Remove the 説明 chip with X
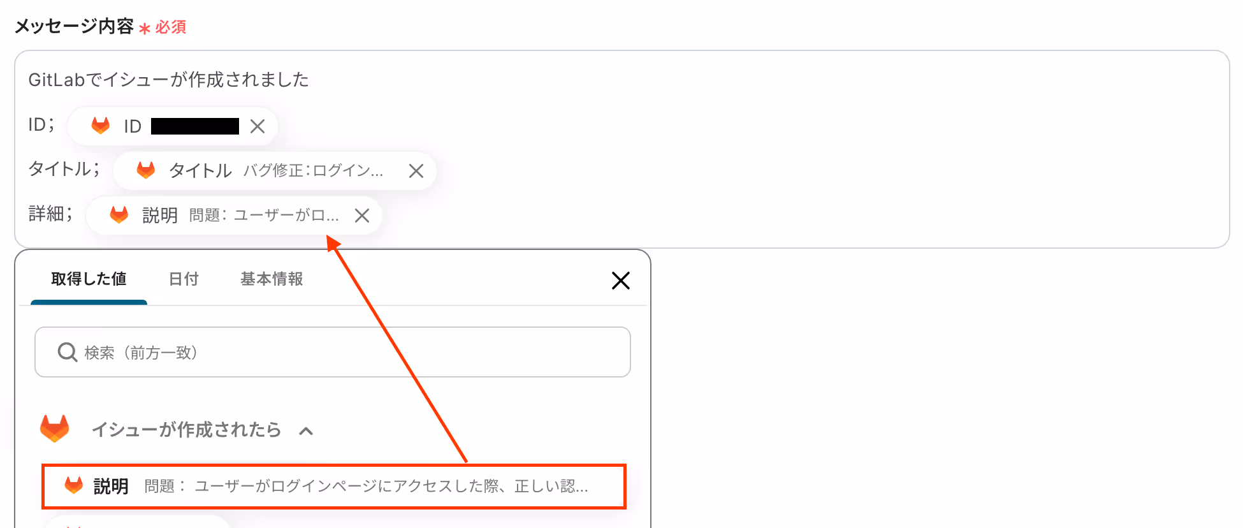Image resolution: width=1243 pixels, height=528 pixels. click(x=362, y=216)
